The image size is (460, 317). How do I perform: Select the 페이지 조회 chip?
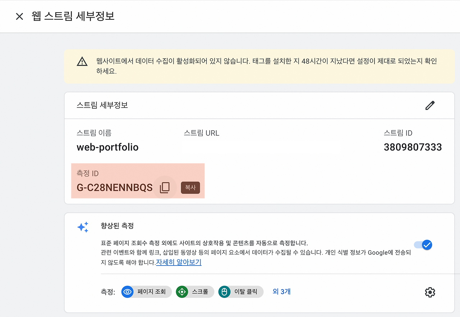146,292
